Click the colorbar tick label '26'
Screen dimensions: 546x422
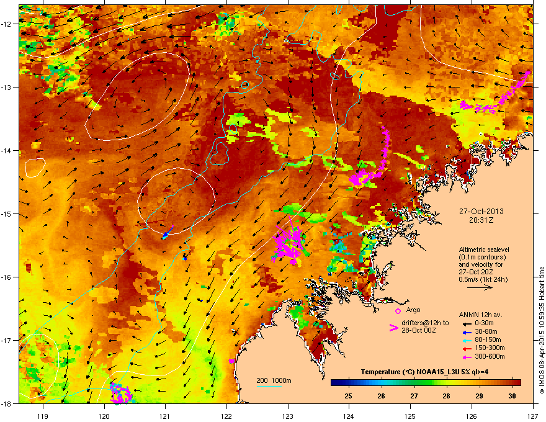tap(381, 396)
